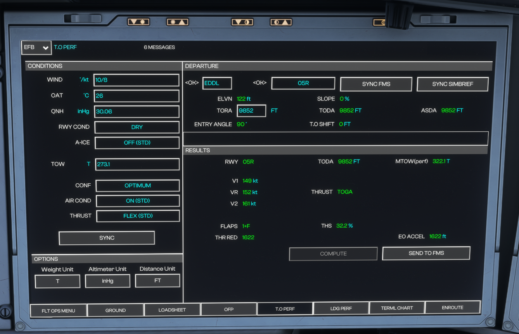Select the TOW weight field
The image size is (519, 334).
click(137, 164)
